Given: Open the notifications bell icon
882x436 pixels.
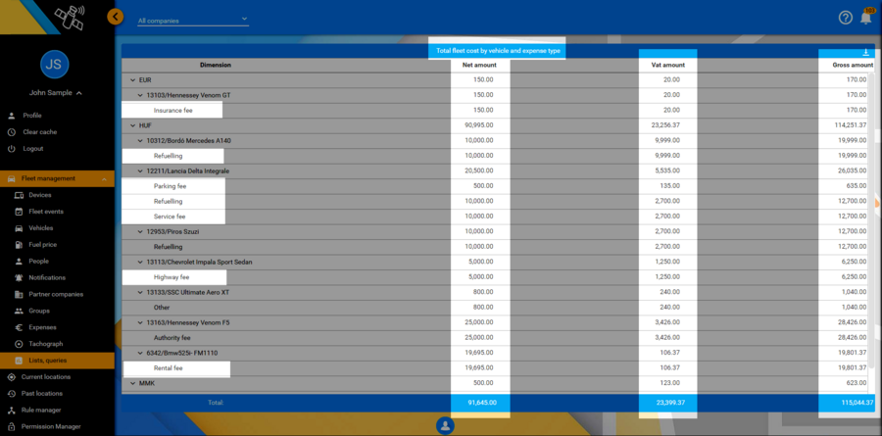Looking at the screenshot, I should (x=866, y=17).
